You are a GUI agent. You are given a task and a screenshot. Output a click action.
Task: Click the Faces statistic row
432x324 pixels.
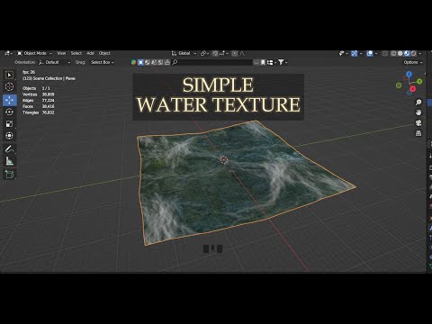39,106
